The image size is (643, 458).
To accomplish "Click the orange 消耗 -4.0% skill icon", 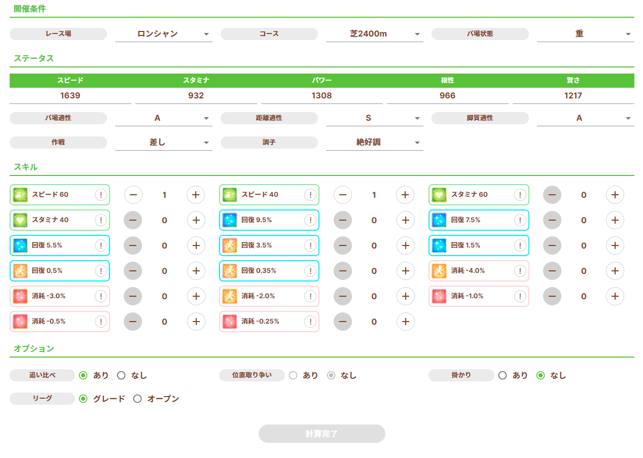I will 439,271.
